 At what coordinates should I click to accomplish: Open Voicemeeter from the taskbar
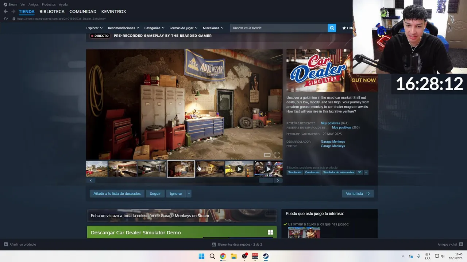coord(255,256)
